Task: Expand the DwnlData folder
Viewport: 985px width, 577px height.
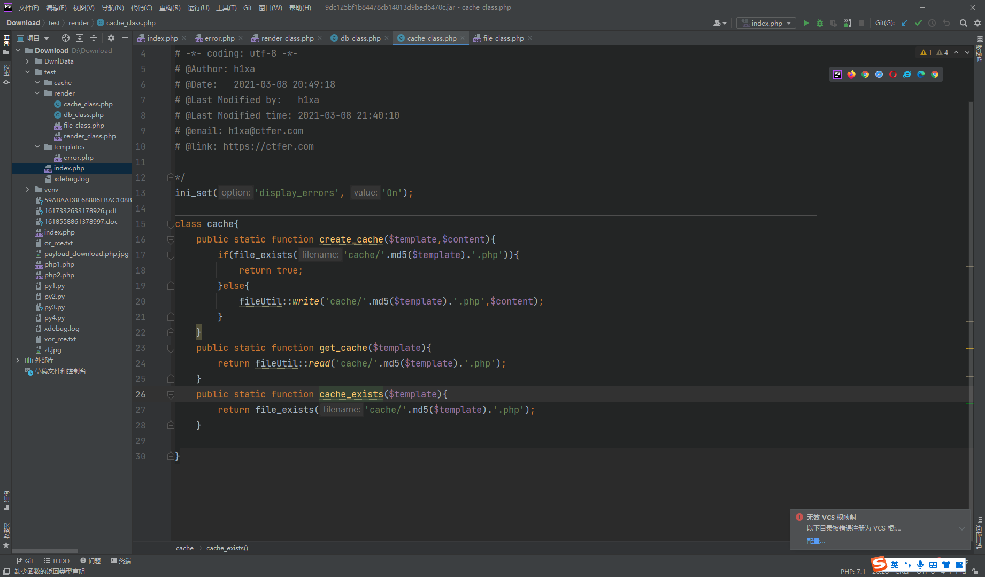Action: (x=28, y=61)
